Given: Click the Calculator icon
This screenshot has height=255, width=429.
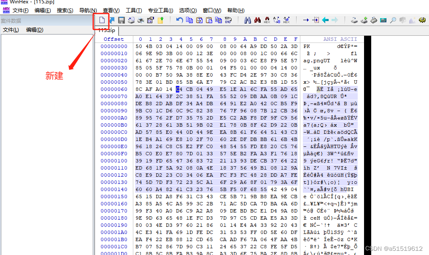Looking at the screenshot, I should point(383,19).
